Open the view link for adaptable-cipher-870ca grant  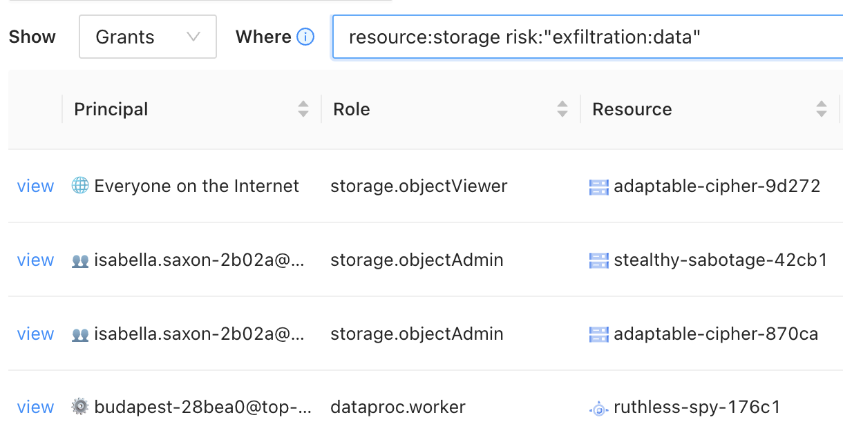click(x=35, y=334)
